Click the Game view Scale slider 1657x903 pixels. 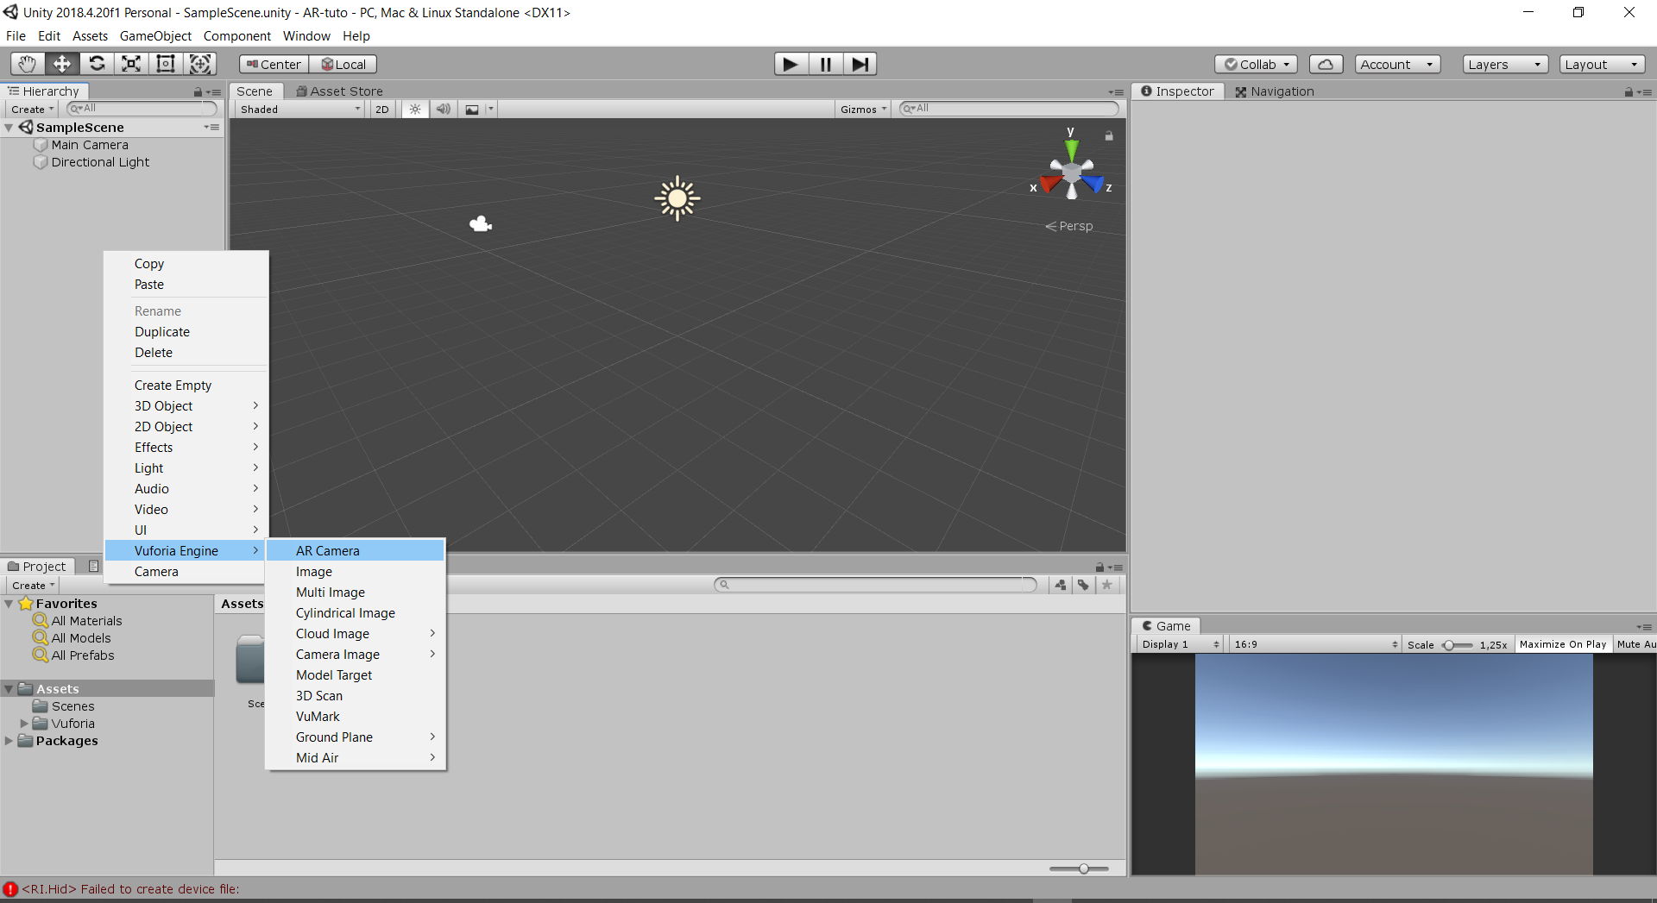(1457, 645)
